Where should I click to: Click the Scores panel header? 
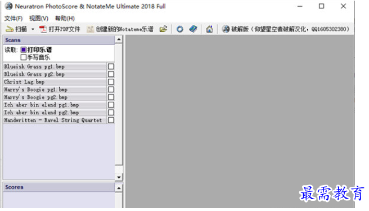coord(58,187)
